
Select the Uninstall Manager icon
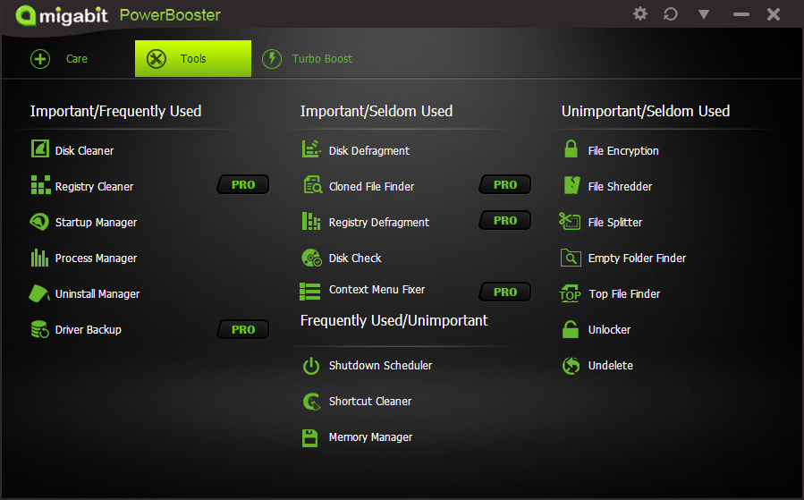click(40, 293)
